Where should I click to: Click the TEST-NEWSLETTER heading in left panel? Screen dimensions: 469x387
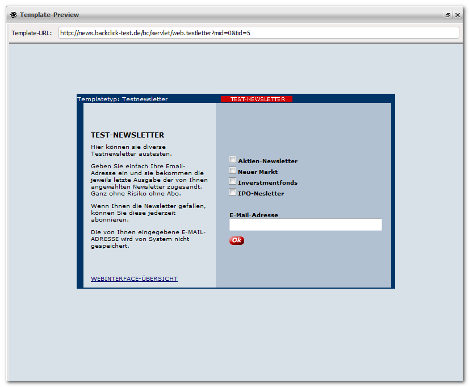coord(127,135)
